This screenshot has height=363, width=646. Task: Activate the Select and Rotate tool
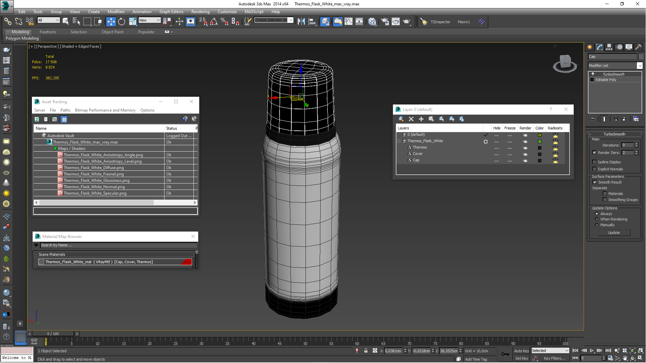click(x=121, y=22)
